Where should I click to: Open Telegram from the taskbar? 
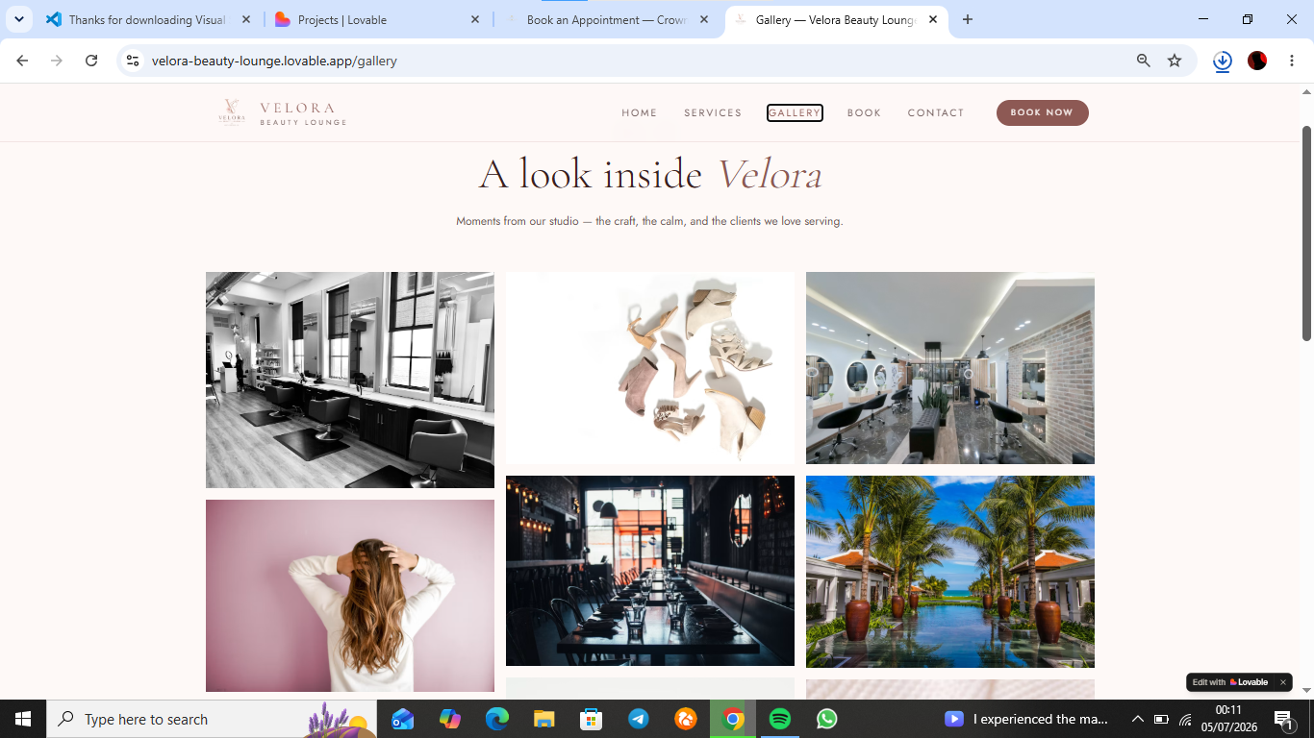click(x=639, y=719)
